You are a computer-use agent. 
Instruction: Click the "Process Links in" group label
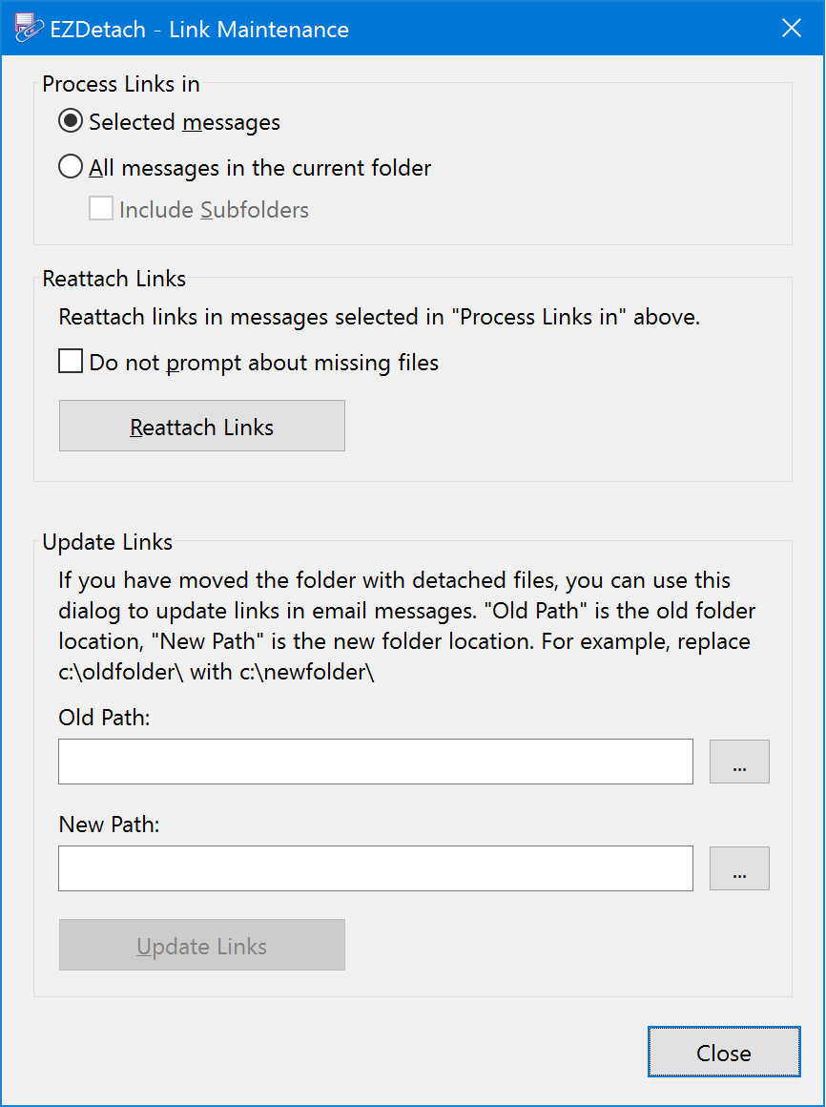click(x=120, y=84)
